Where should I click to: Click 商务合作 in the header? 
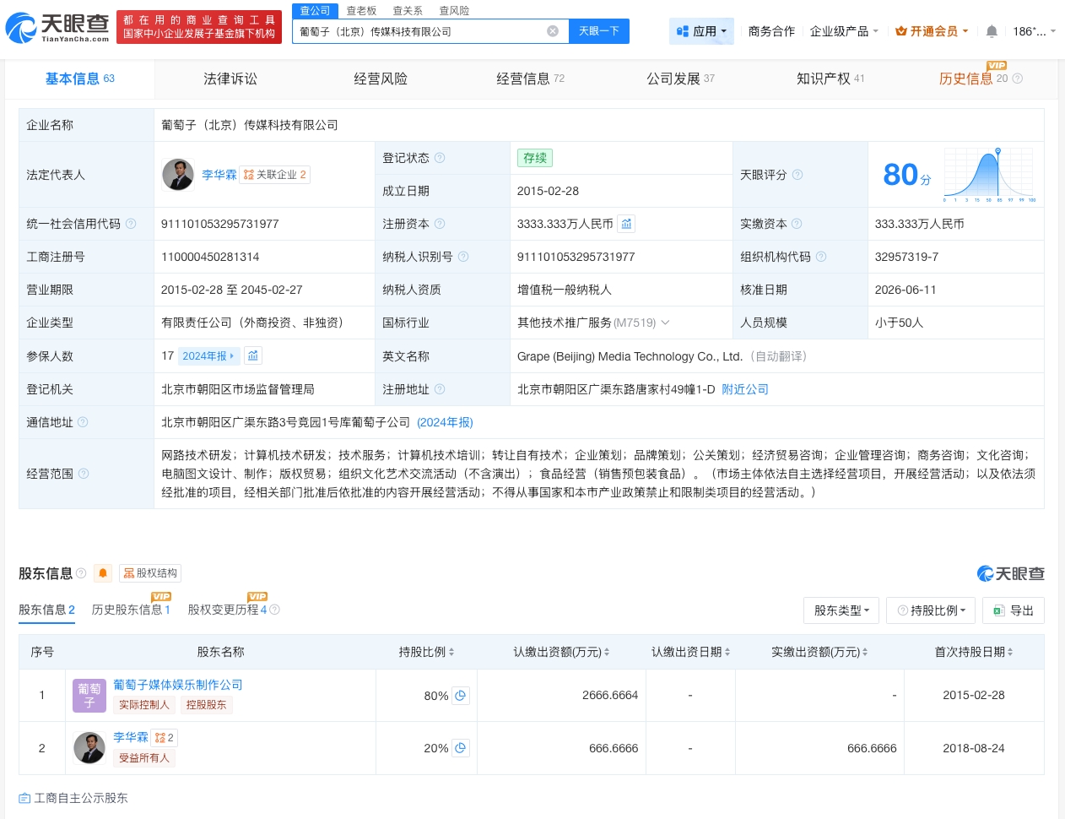771,31
